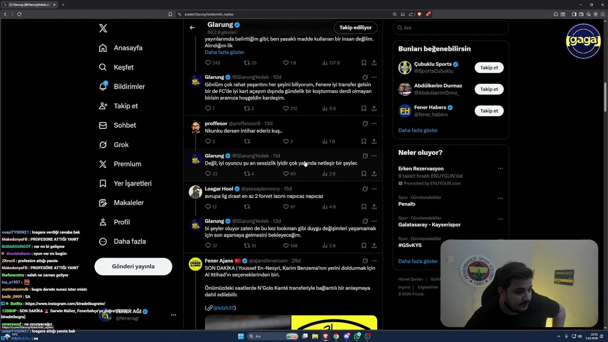608x342 pixels.
Task: View analytics showing 137 B views
Action: point(331,63)
